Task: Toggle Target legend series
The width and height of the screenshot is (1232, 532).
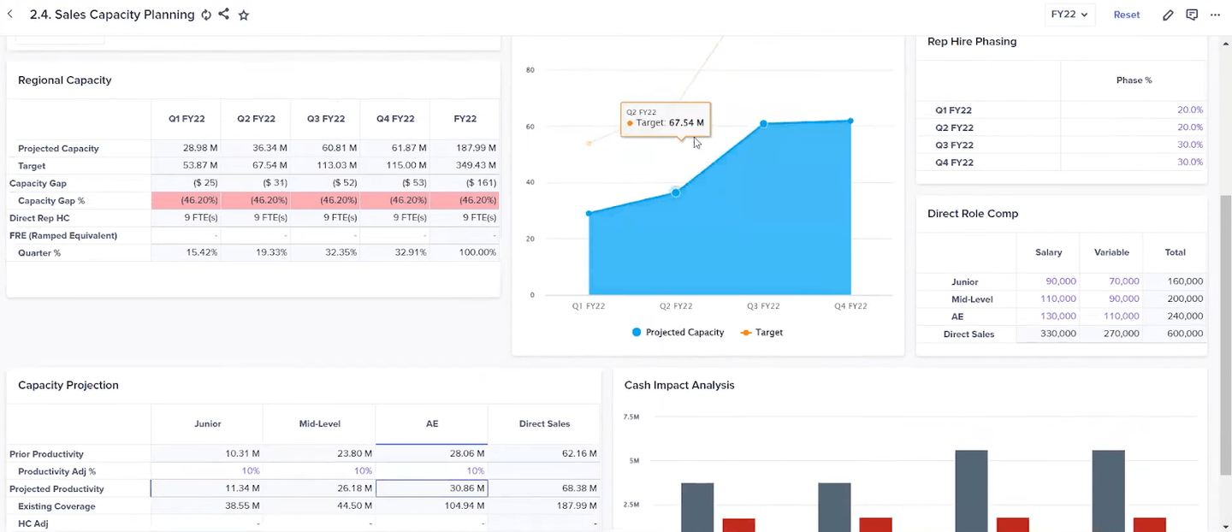Action: [x=762, y=332]
